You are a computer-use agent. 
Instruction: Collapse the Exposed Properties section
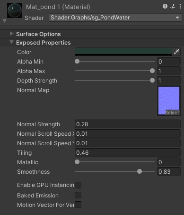click(11, 42)
